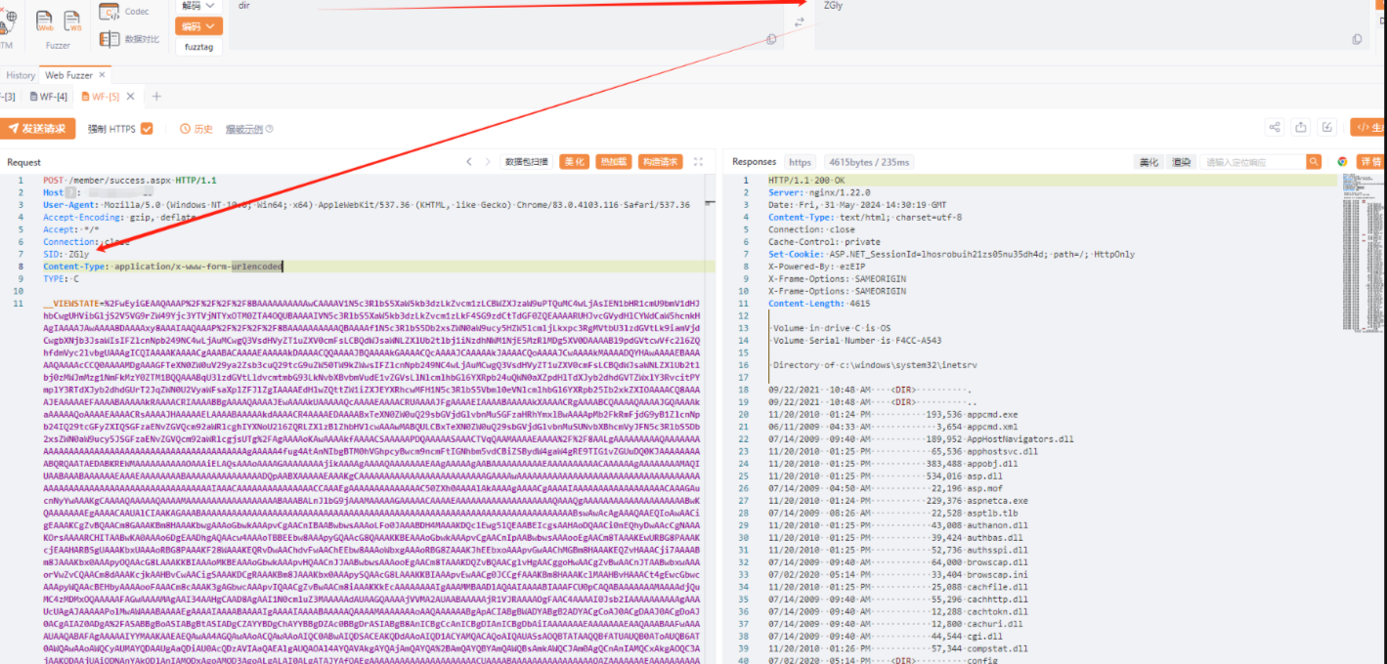Click the Volume Serial Number F4CC-A543 line

(x=856, y=340)
